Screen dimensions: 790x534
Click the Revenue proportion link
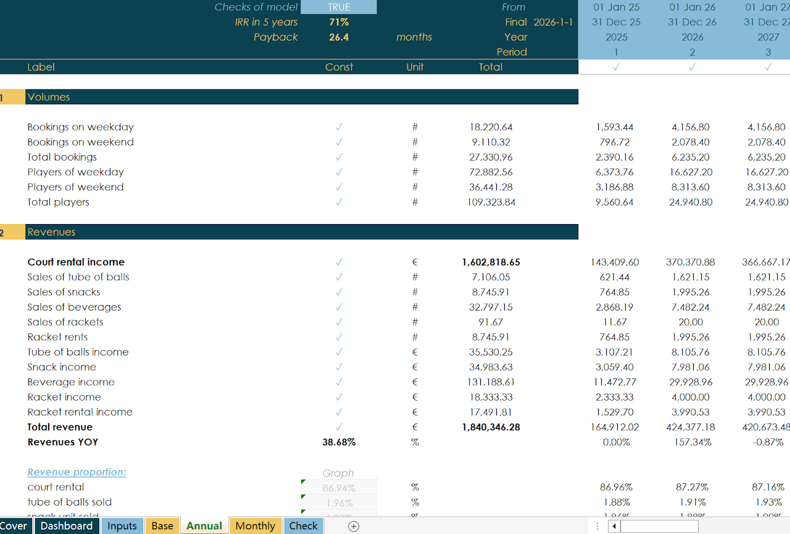(x=77, y=472)
